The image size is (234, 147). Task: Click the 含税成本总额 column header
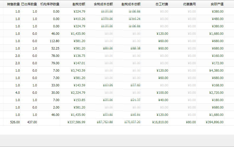(103, 4)
